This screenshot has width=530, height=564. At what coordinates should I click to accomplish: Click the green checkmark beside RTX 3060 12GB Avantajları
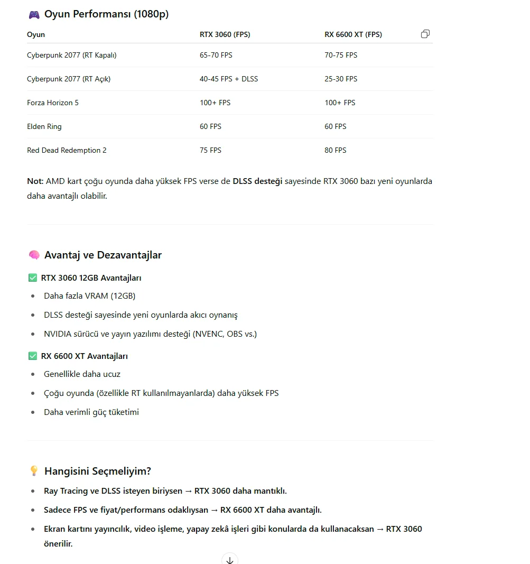coord(33,278)
